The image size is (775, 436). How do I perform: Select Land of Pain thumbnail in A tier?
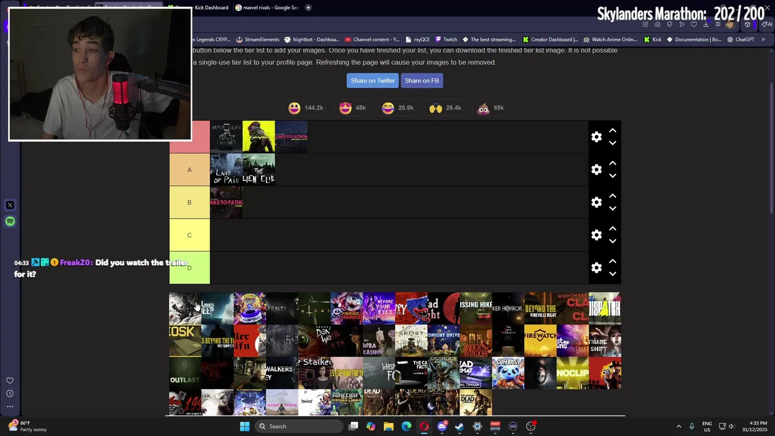(x=226, y=170)
